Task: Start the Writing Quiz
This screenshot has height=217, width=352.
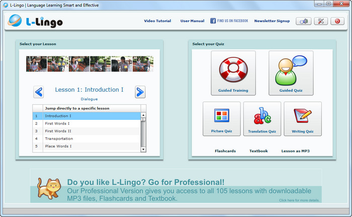Action: [x=303, y=119]
